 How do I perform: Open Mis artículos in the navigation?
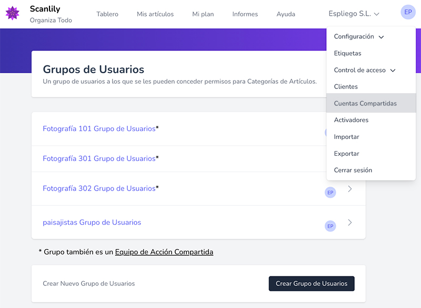tap(155, 14)
